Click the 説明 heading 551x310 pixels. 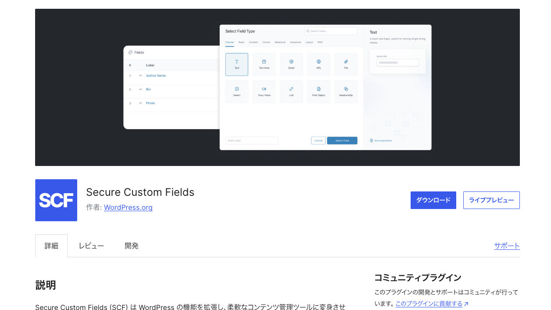click(46, 285)
